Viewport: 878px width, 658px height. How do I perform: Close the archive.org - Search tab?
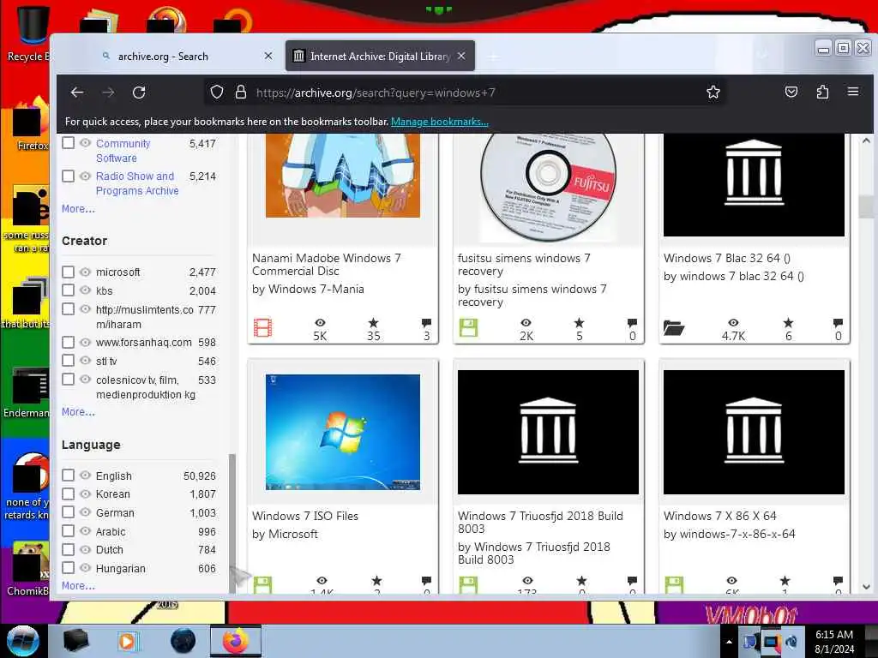point(268,56)
